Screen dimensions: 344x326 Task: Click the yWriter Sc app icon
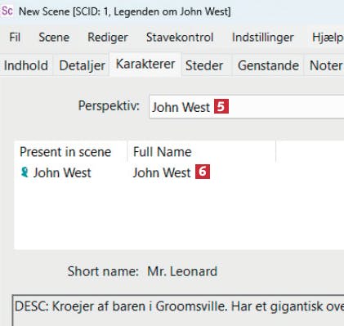pos(7,11)
